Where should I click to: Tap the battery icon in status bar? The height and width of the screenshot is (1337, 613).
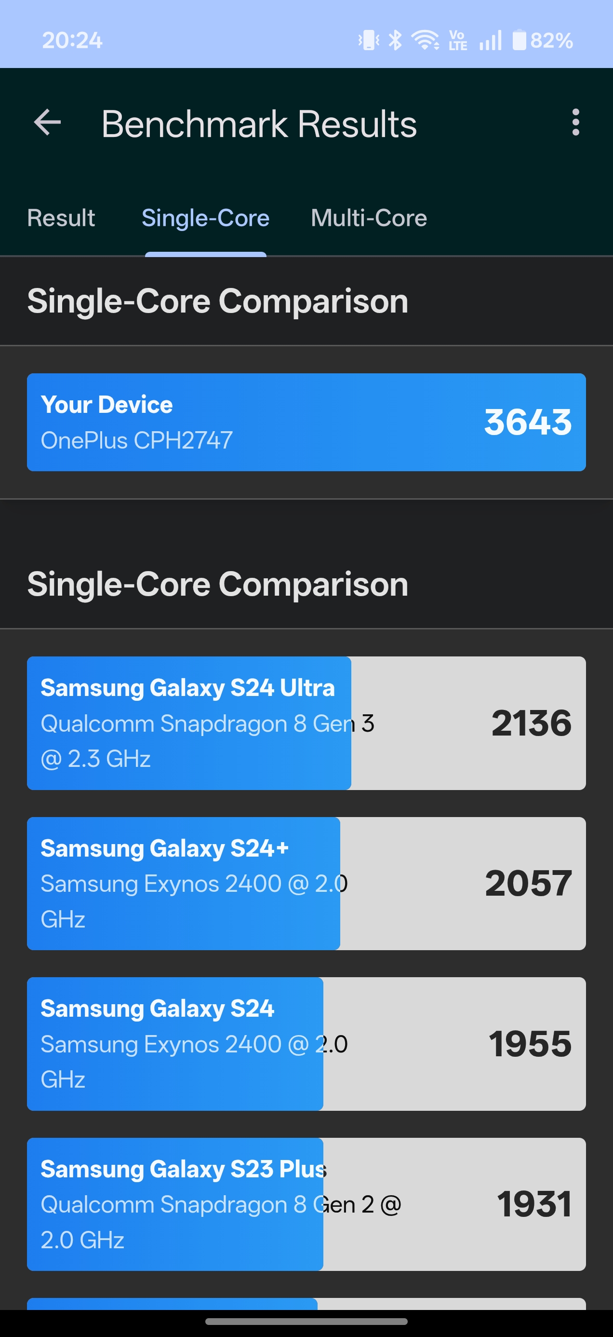519,40
